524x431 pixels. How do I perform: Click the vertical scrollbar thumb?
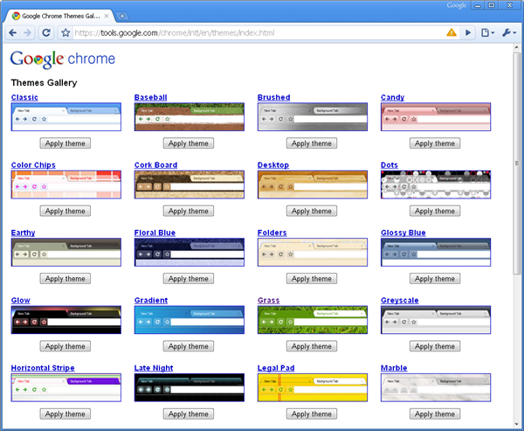(x=517, y=163)
